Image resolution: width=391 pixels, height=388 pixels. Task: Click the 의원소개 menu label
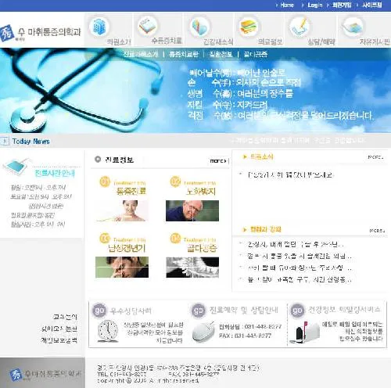[119, 41]
